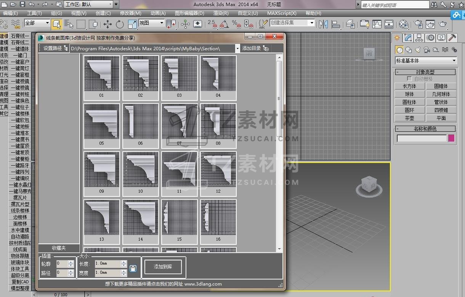465x297 pixels.
Task: Open the 修改器(M) menu
Action: coord(130,13)
